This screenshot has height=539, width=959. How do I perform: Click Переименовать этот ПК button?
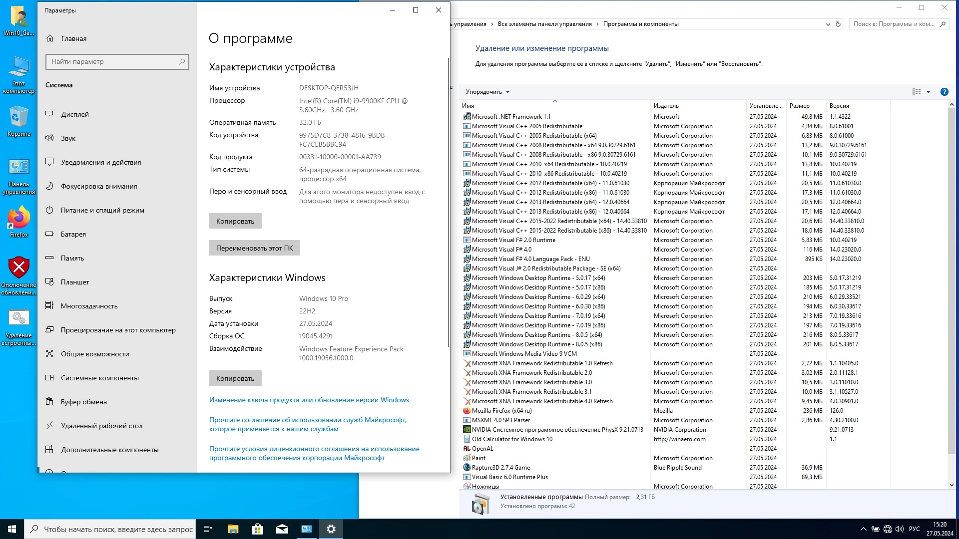[254, 248]
